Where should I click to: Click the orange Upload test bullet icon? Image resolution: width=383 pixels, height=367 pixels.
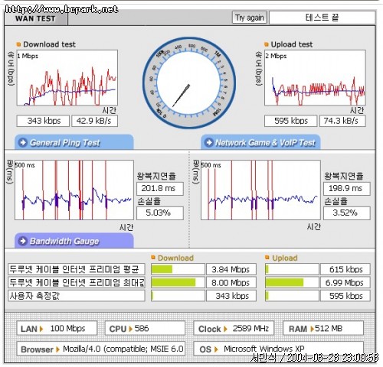267,44
